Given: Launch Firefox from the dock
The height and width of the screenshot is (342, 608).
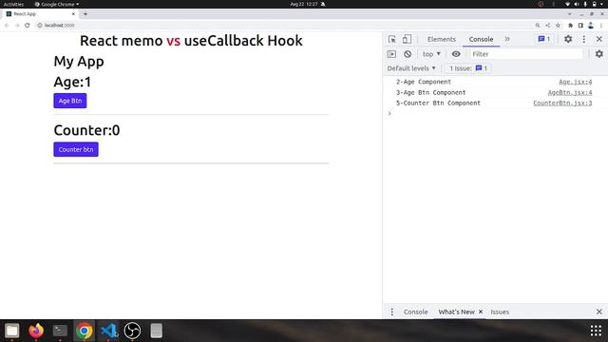Looking at the screenshot, I should coord(36,331).
